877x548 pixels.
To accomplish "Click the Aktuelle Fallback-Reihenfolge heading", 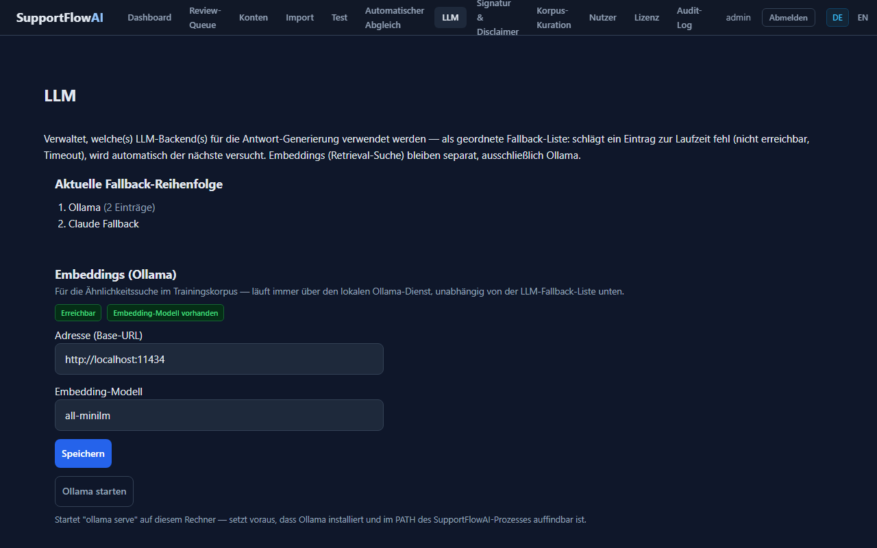I will [x=138, y=184].
